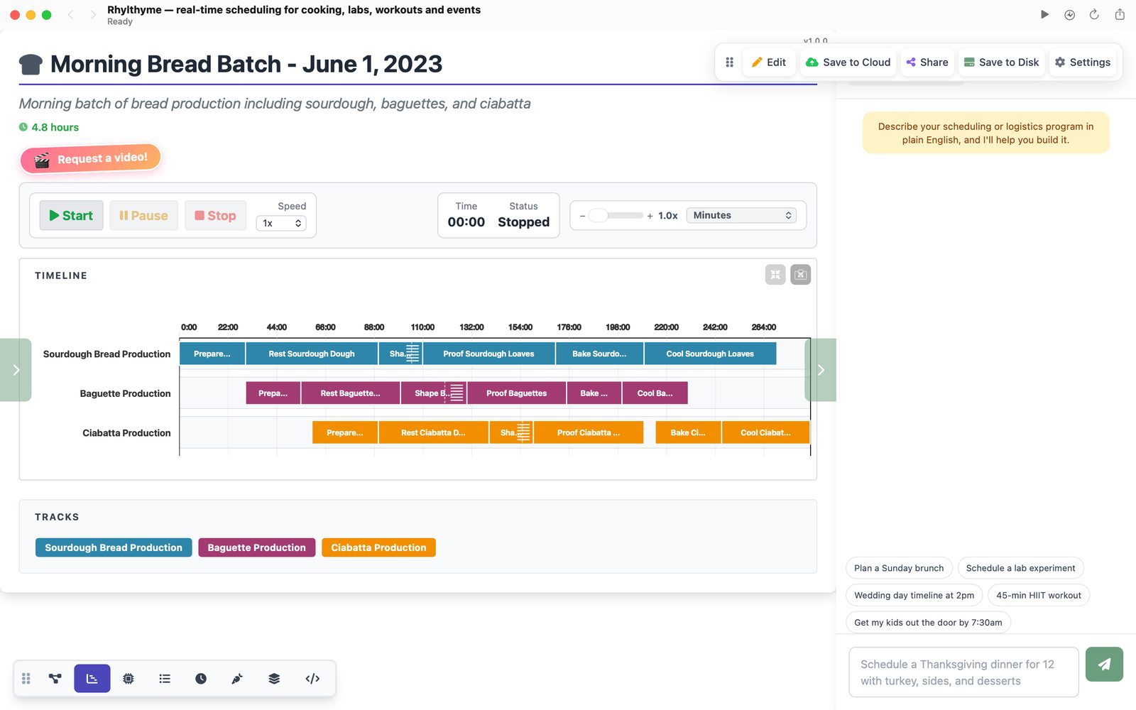
Task: Share the bread batch schedule
Action: [927, 62]
